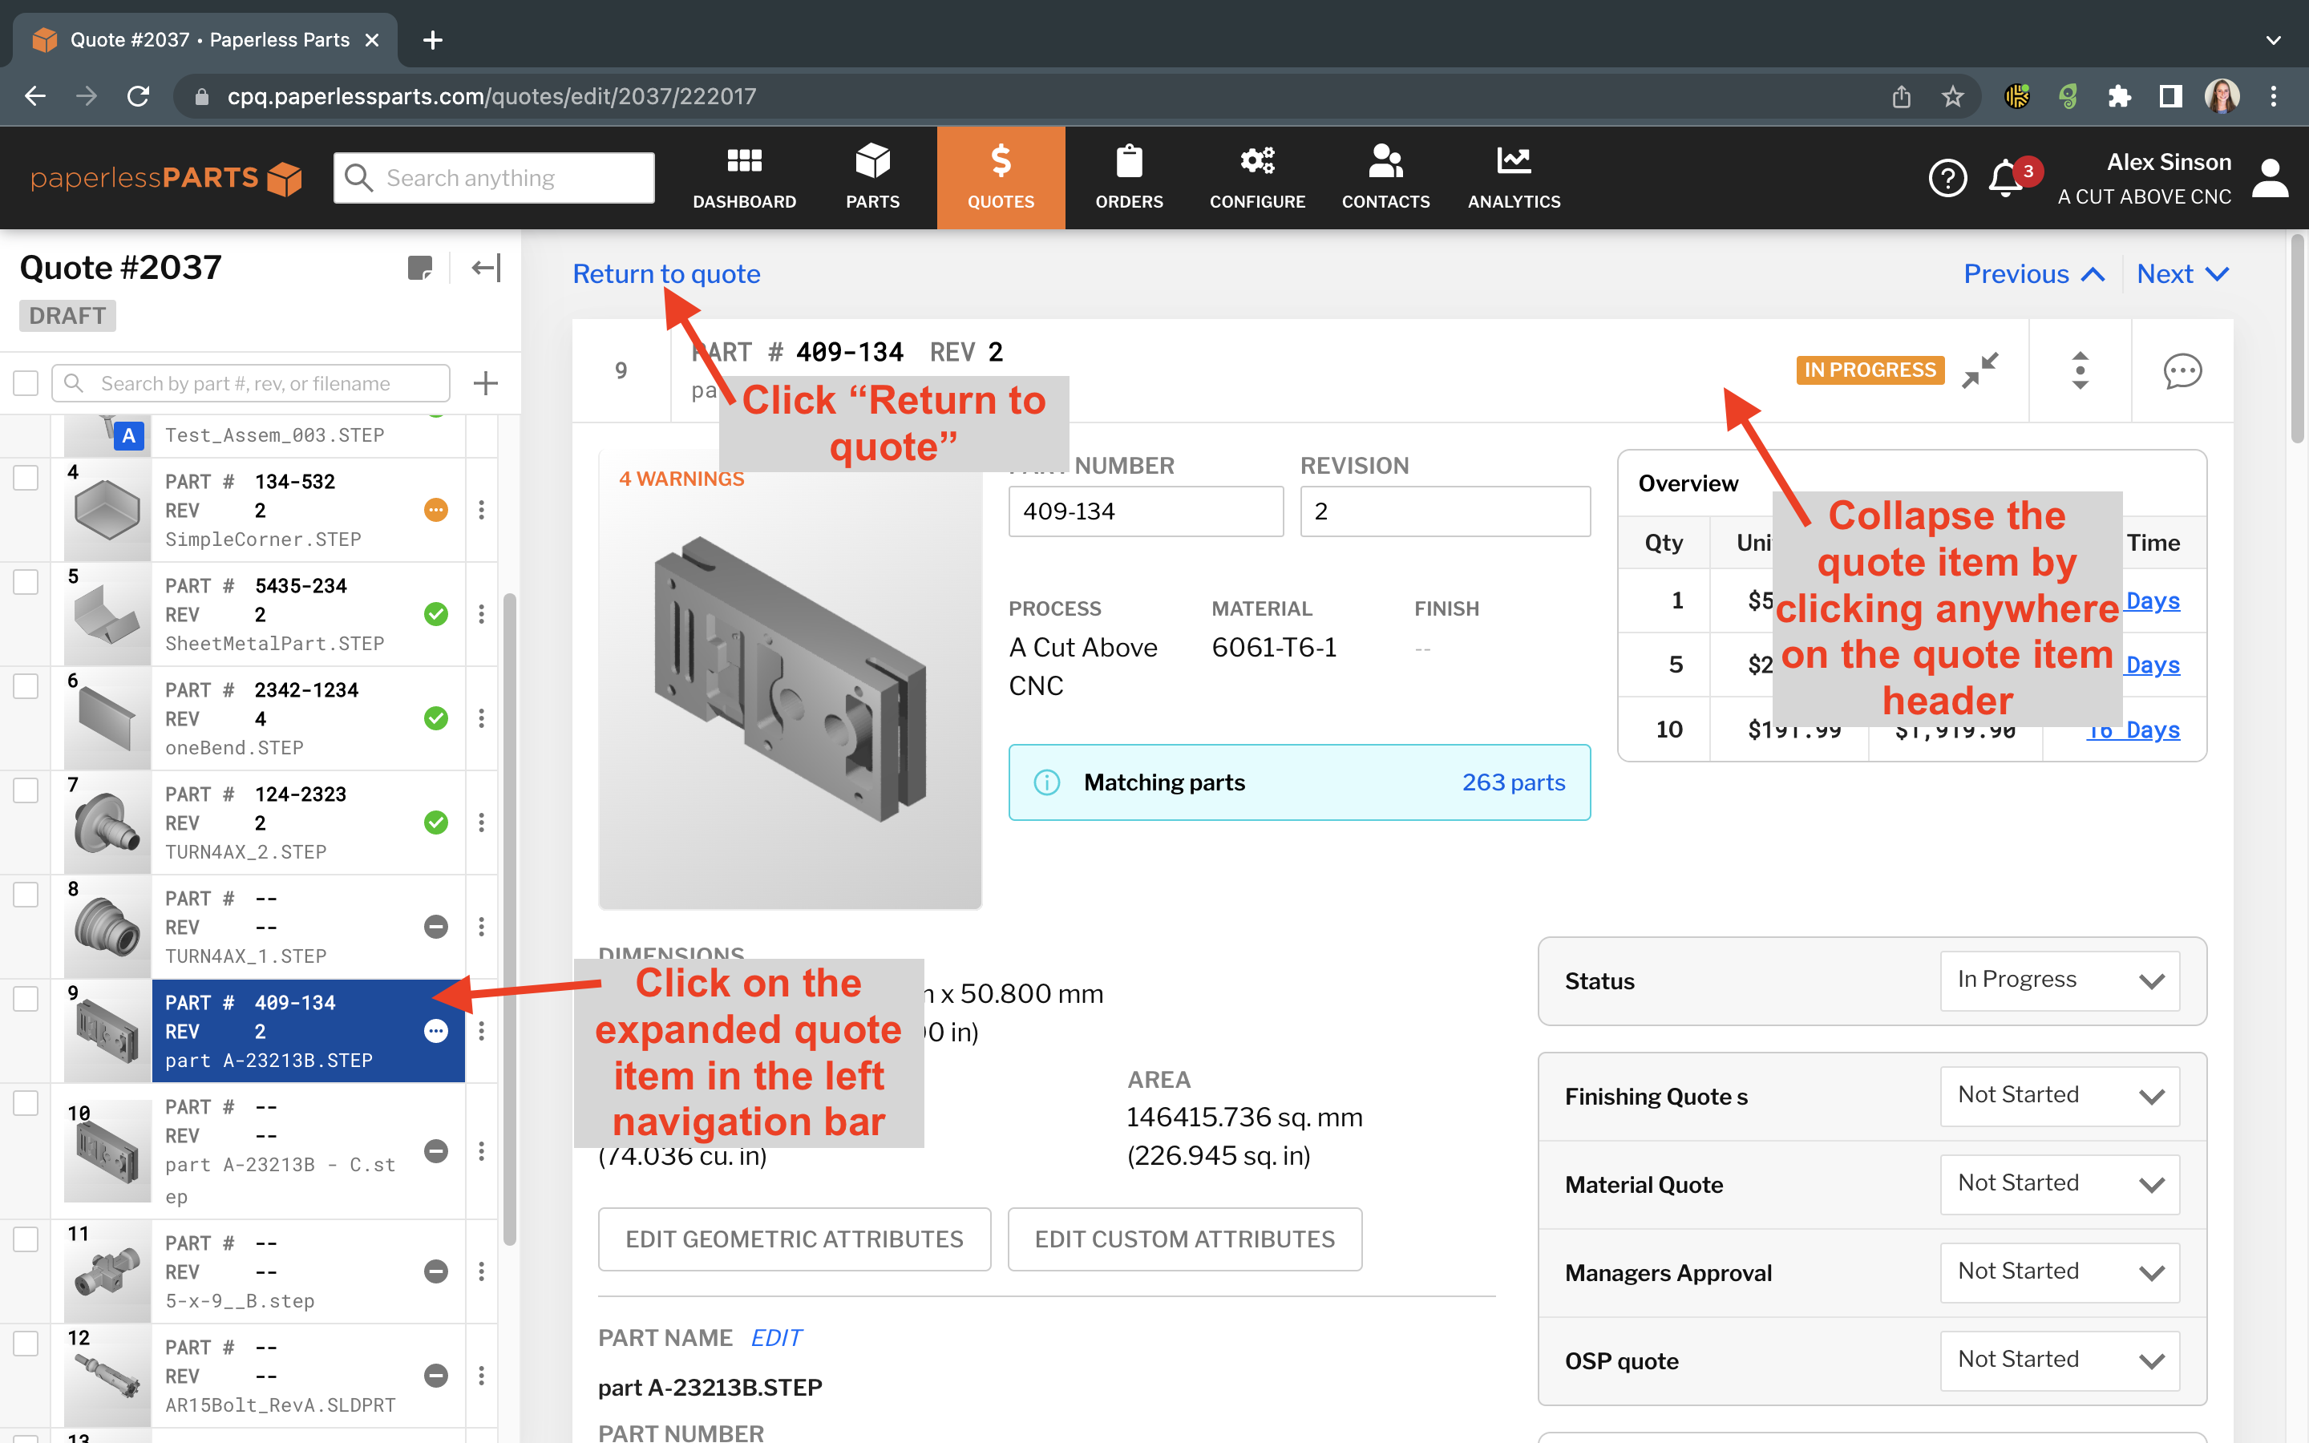Collapse the left sidebar with arrow icon
The image size is (2309, 1443).
(x=486, y=269)
